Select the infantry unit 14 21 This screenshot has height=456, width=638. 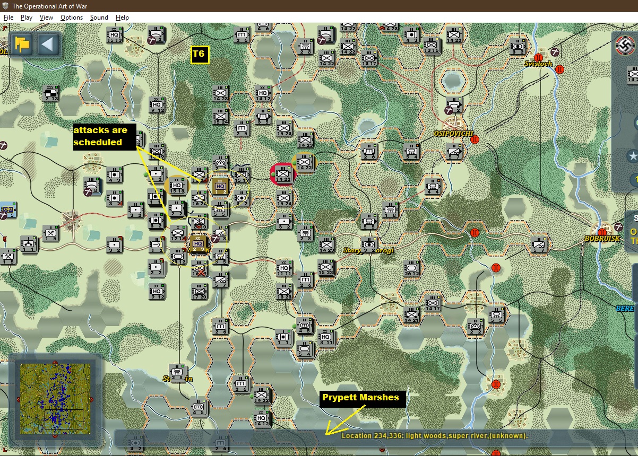[411, 315]
